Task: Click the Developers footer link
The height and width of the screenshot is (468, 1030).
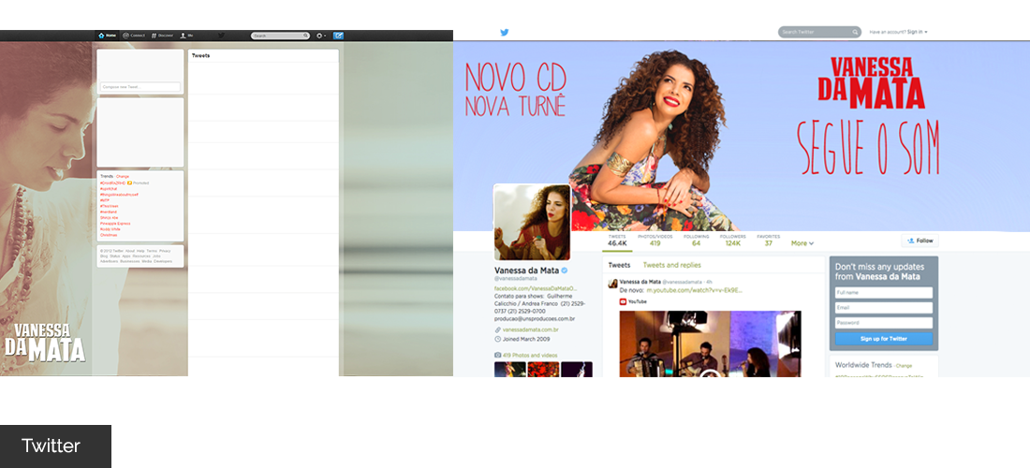Action: click(163, 261)
